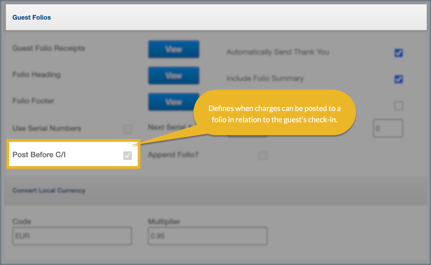Click the Guest Folios section title
This screenshot has height=265, width=431.
tap(31, 17)
